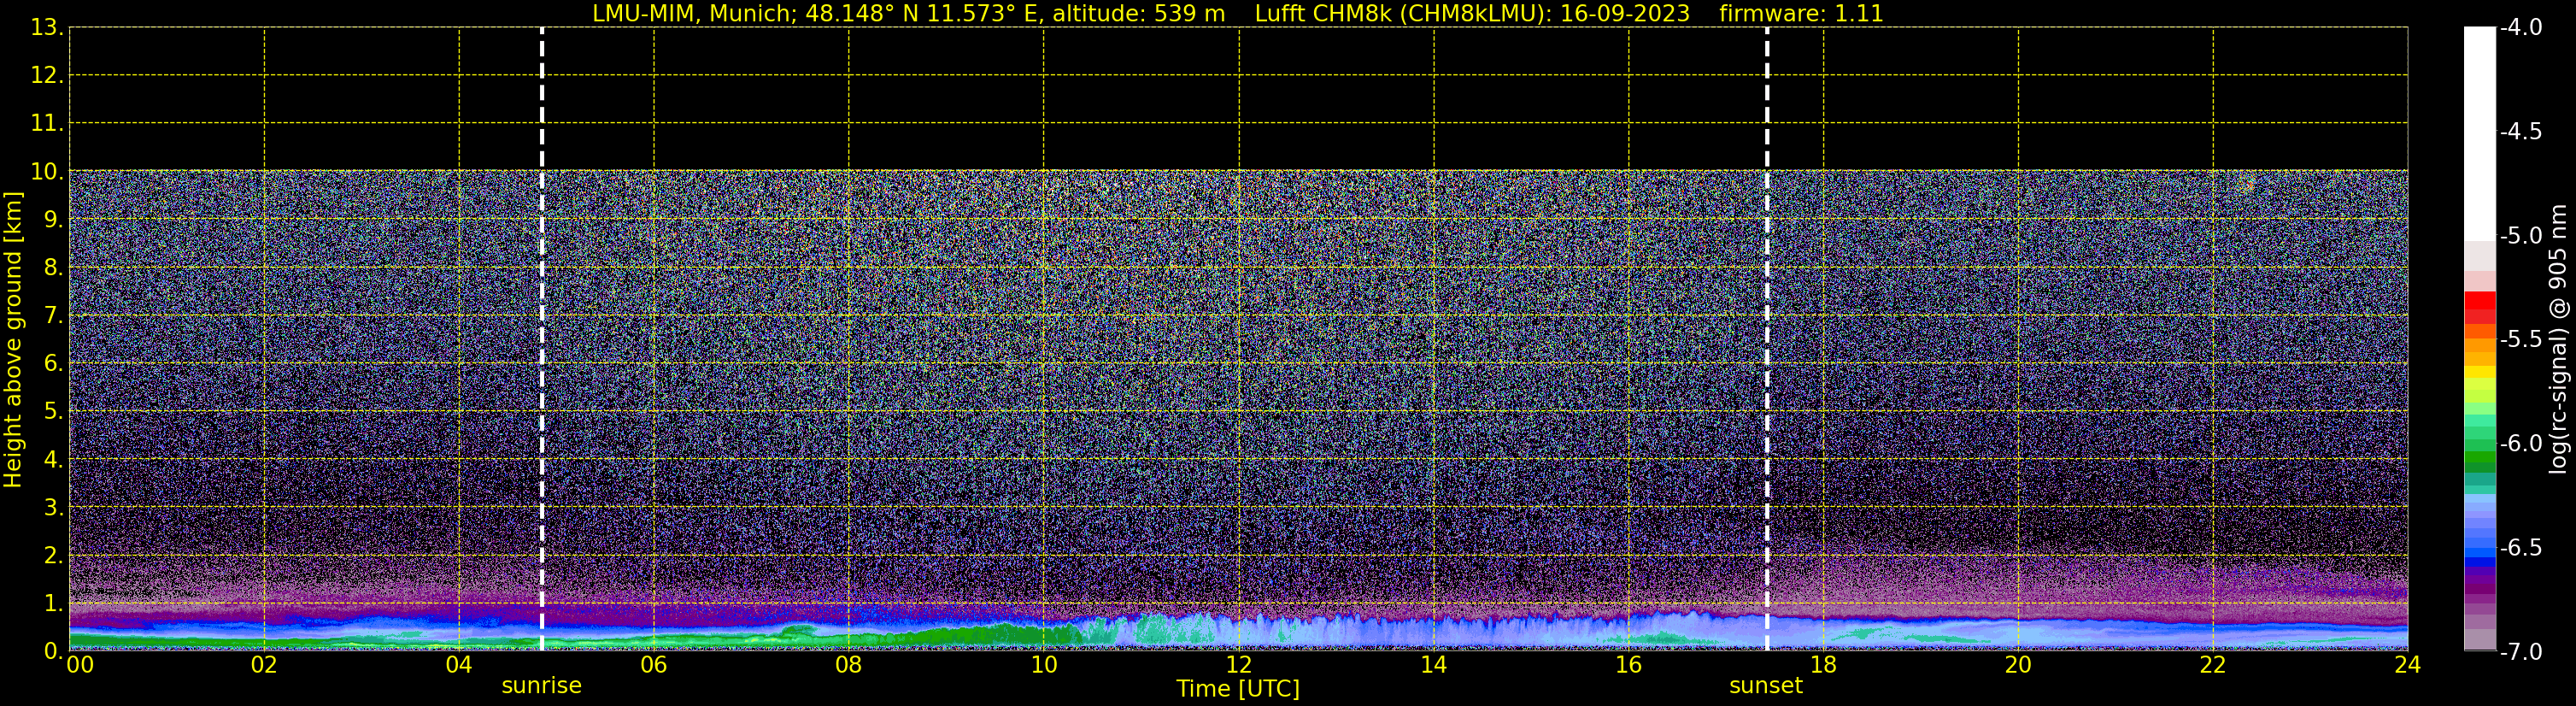Click the colorbar value '-4.0'

(x=2521, y=28)
